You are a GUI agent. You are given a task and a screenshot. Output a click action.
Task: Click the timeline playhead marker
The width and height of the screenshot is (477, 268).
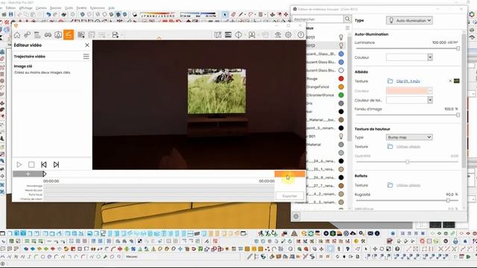tap(45, 174)
